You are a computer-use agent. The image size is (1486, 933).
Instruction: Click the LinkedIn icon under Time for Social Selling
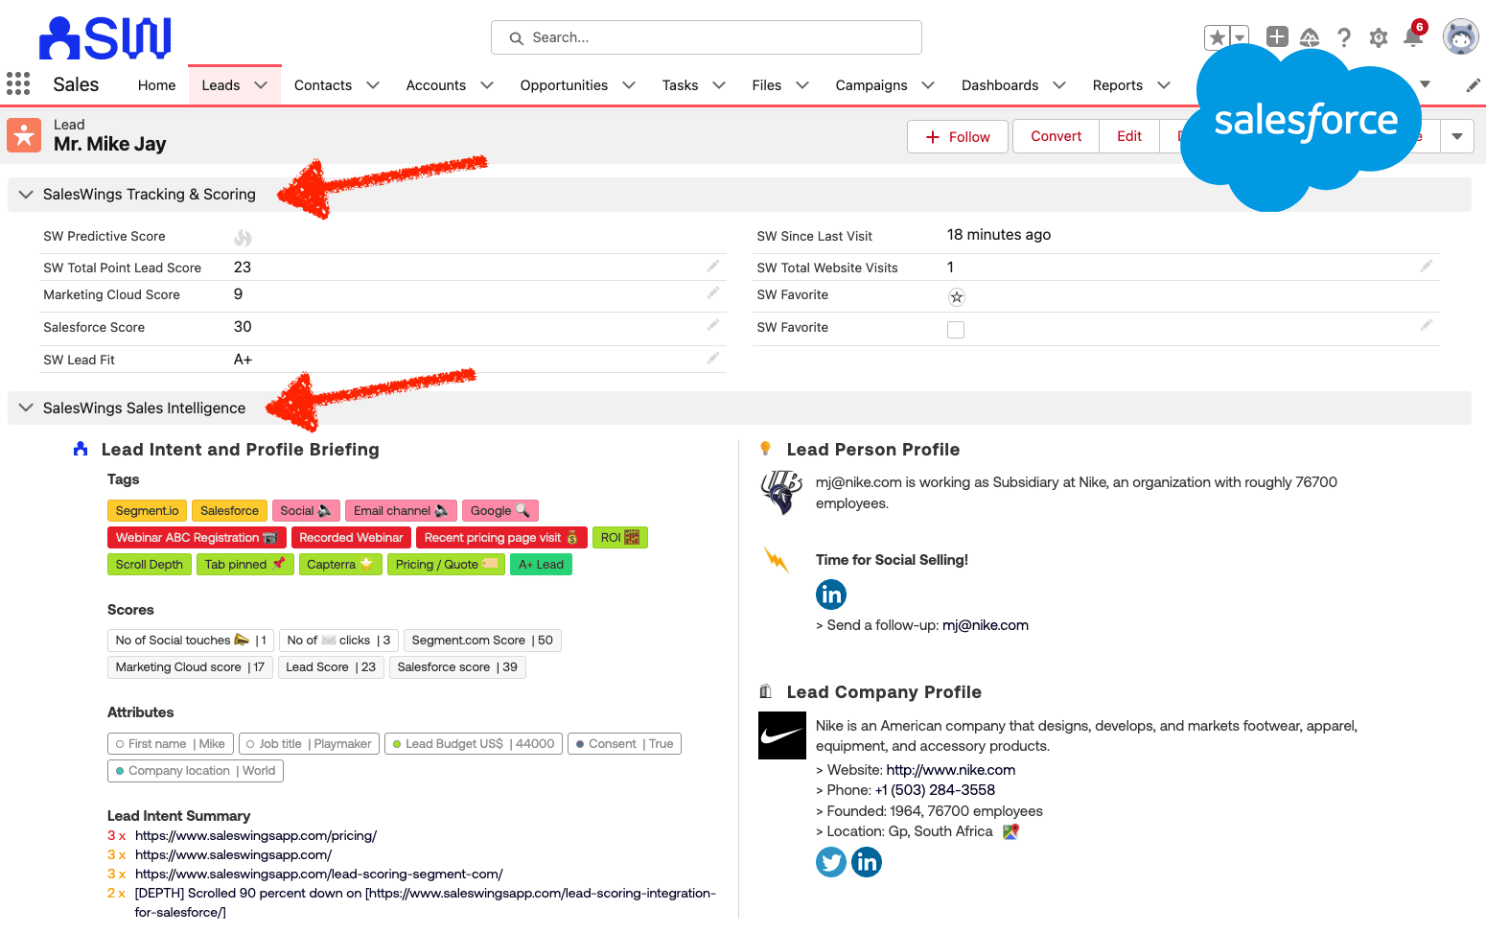click(x=830, y=595)
